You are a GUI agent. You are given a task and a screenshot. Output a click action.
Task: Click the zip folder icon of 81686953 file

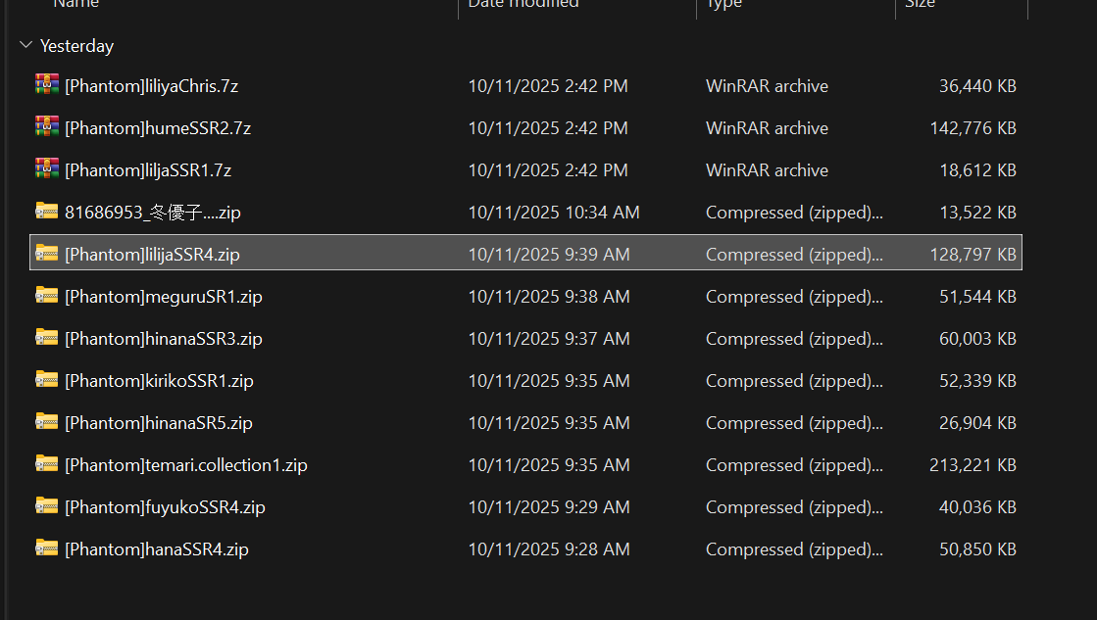tap(46, 212)
